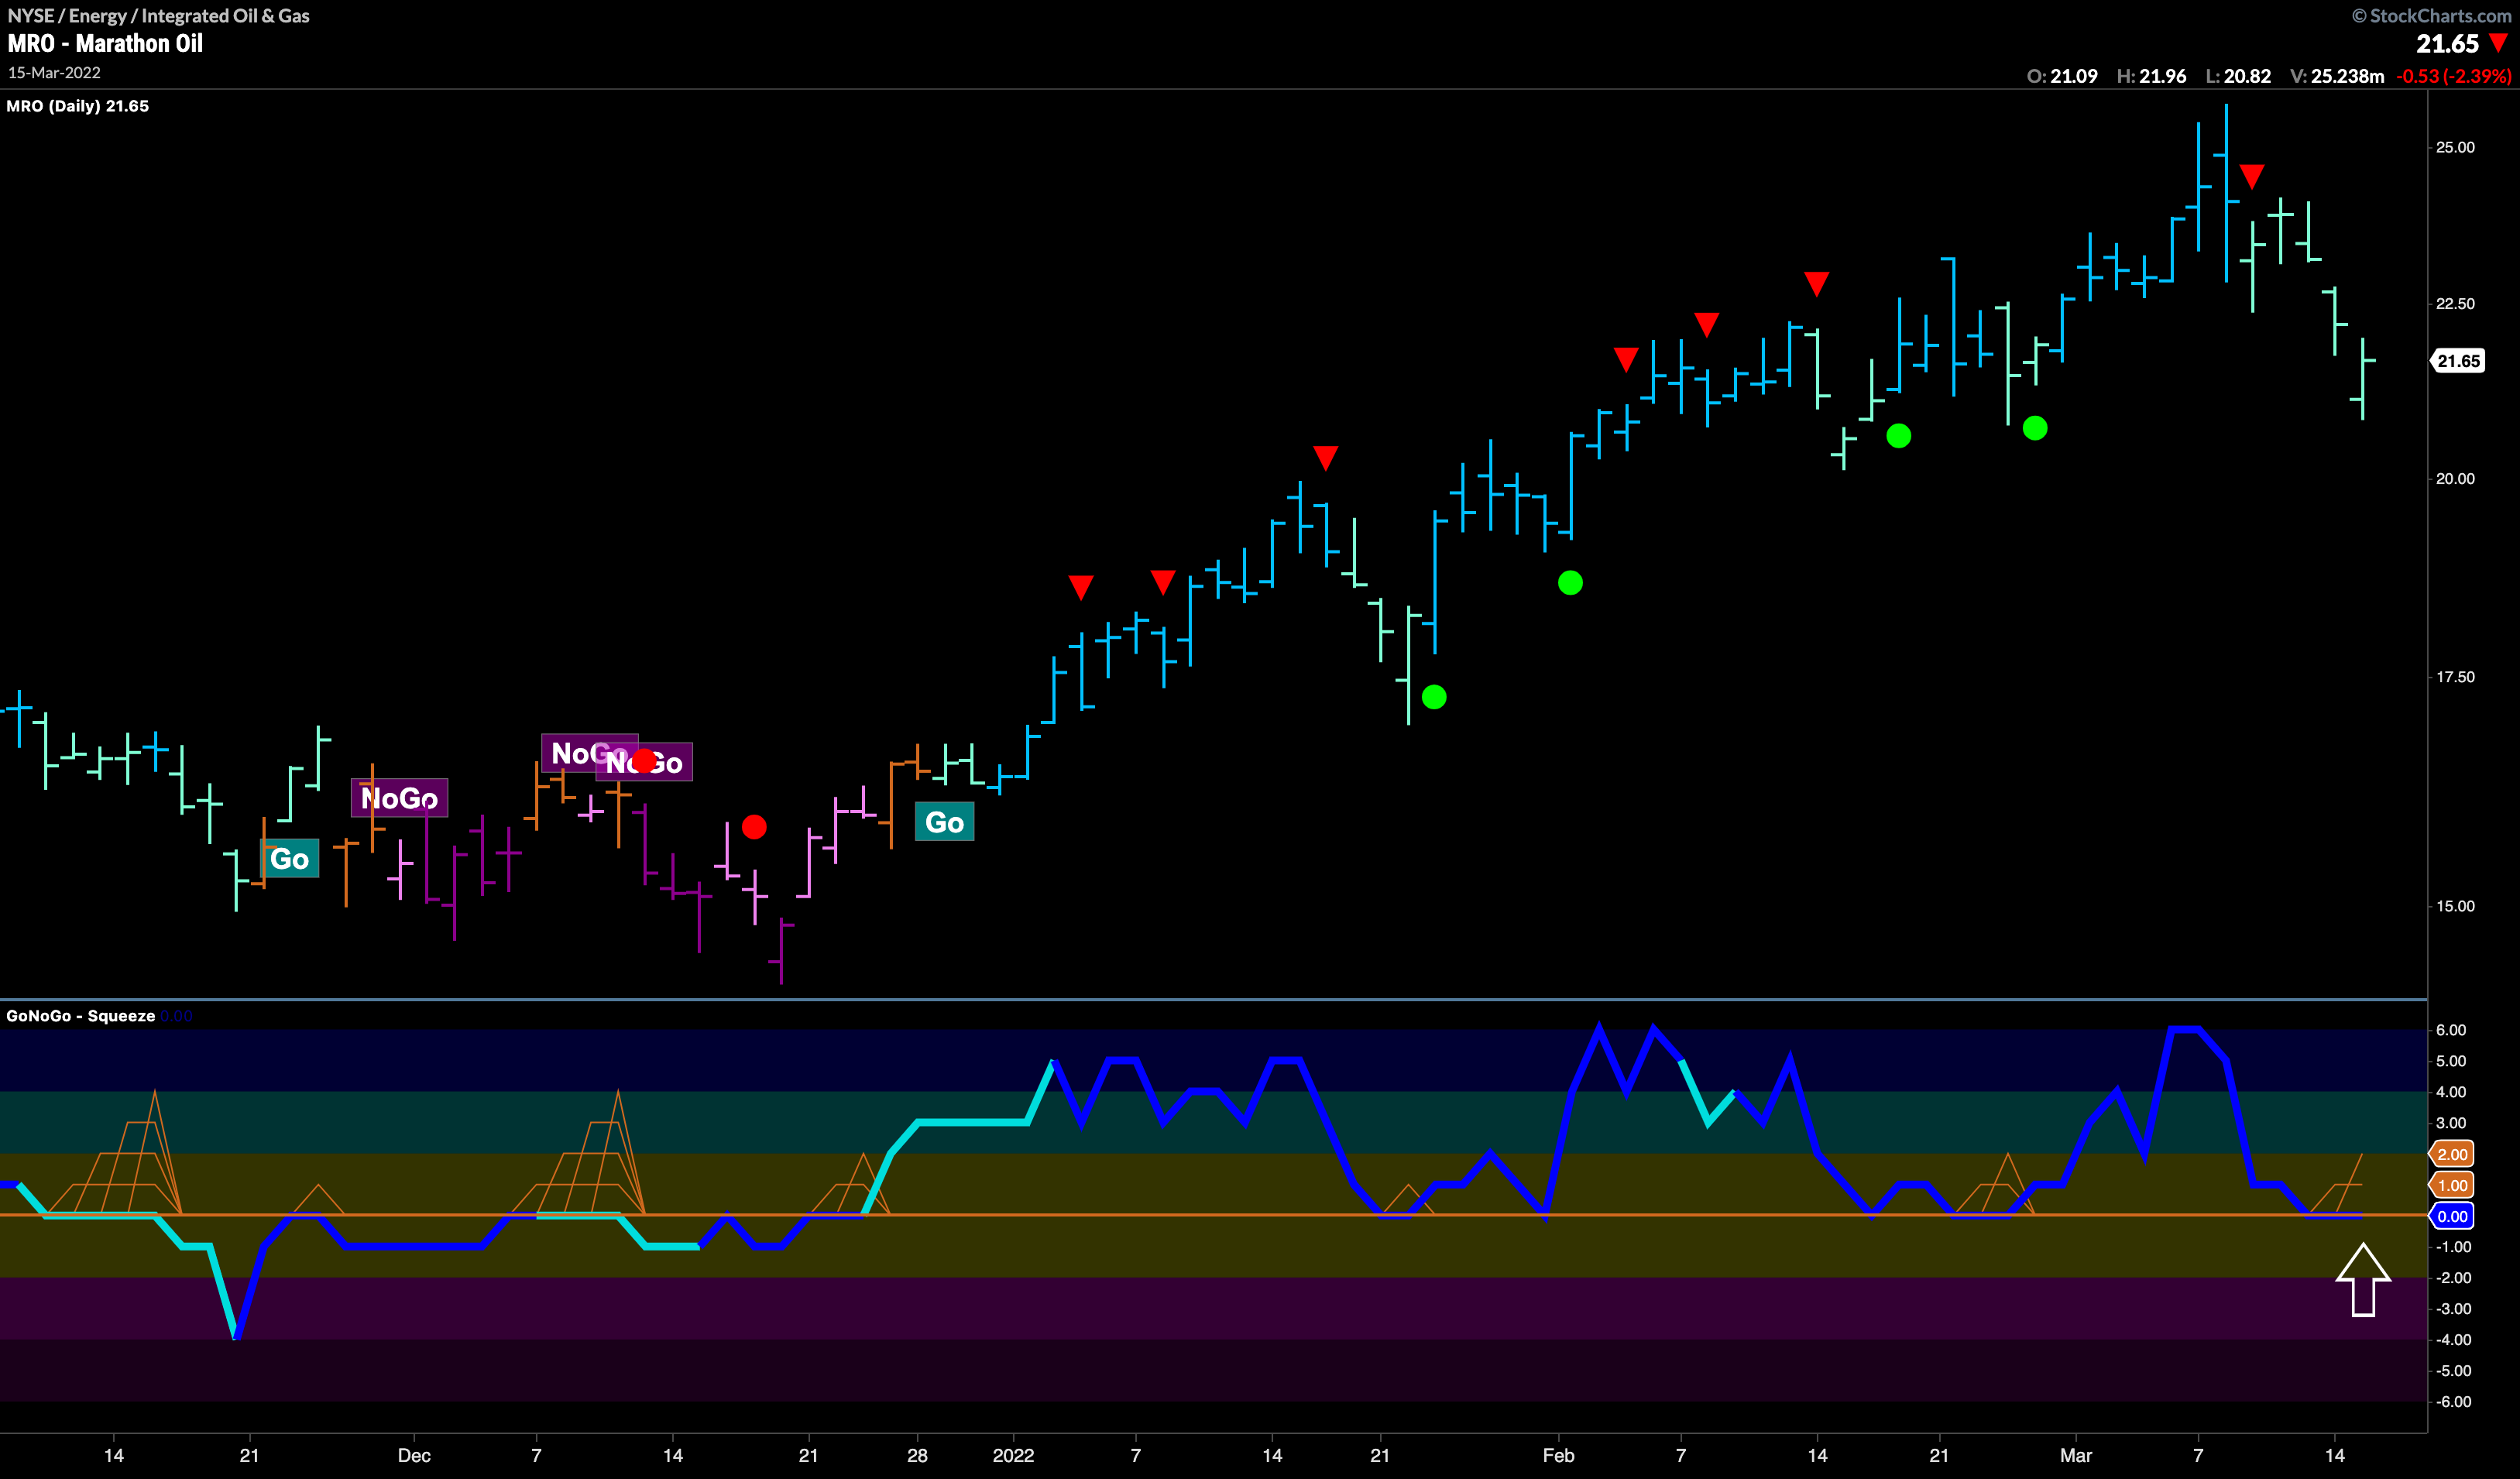The image size is (2520, 1479).
Task: Select the orange 1.00 value tag on squeeze axis
Action: click(2451, 1185)
